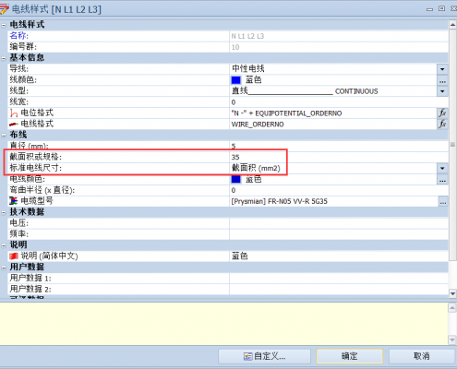
Task: Open formula editor for 电位格式 field
Action: click(442, 113)
